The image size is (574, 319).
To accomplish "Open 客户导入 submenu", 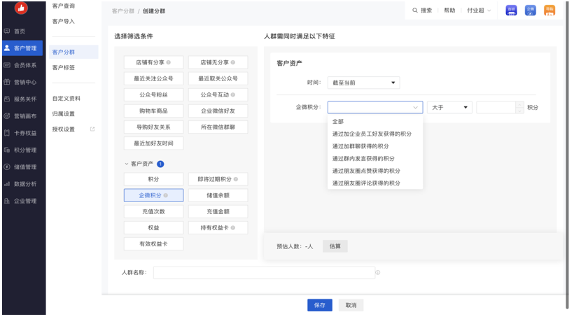I will 63,21.
